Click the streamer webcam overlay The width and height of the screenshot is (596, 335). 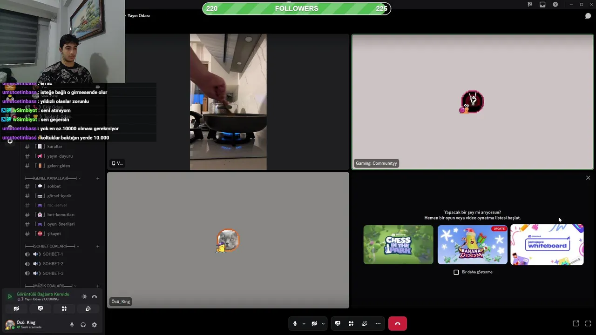pos(62,41)
